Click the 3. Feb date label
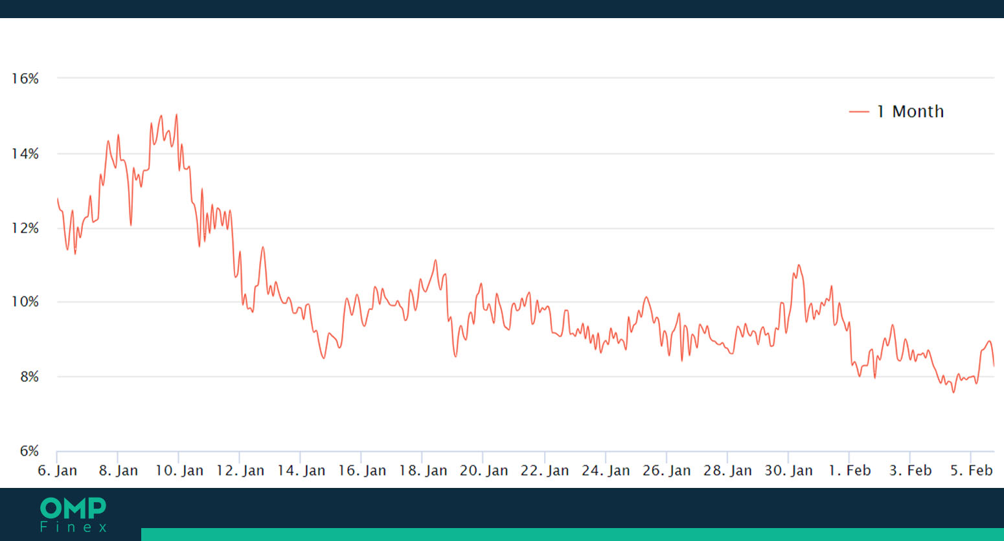 click(x=910, y=470)
